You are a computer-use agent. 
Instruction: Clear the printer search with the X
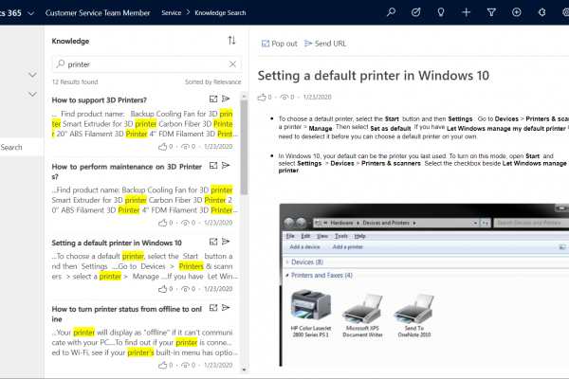(232, 64)
